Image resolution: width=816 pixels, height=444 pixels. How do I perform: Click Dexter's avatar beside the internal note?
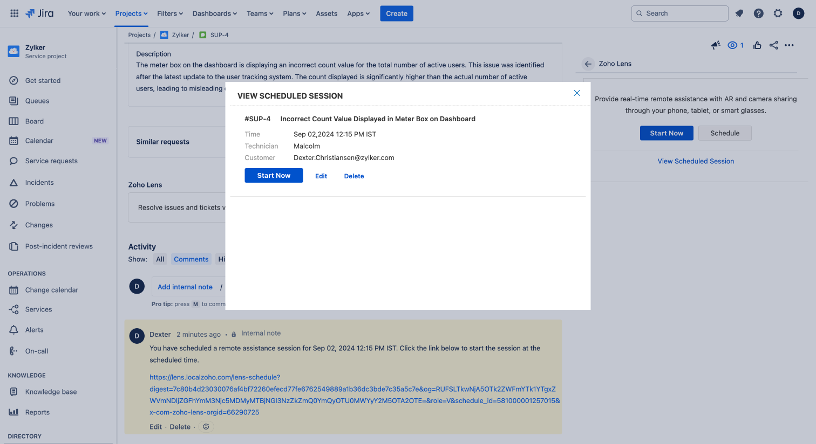tap(137, 336)
